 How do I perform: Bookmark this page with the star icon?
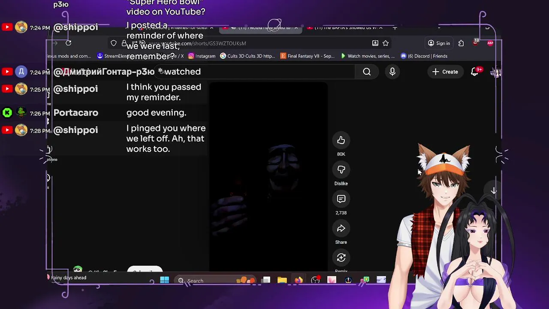[x=386, y=43]
